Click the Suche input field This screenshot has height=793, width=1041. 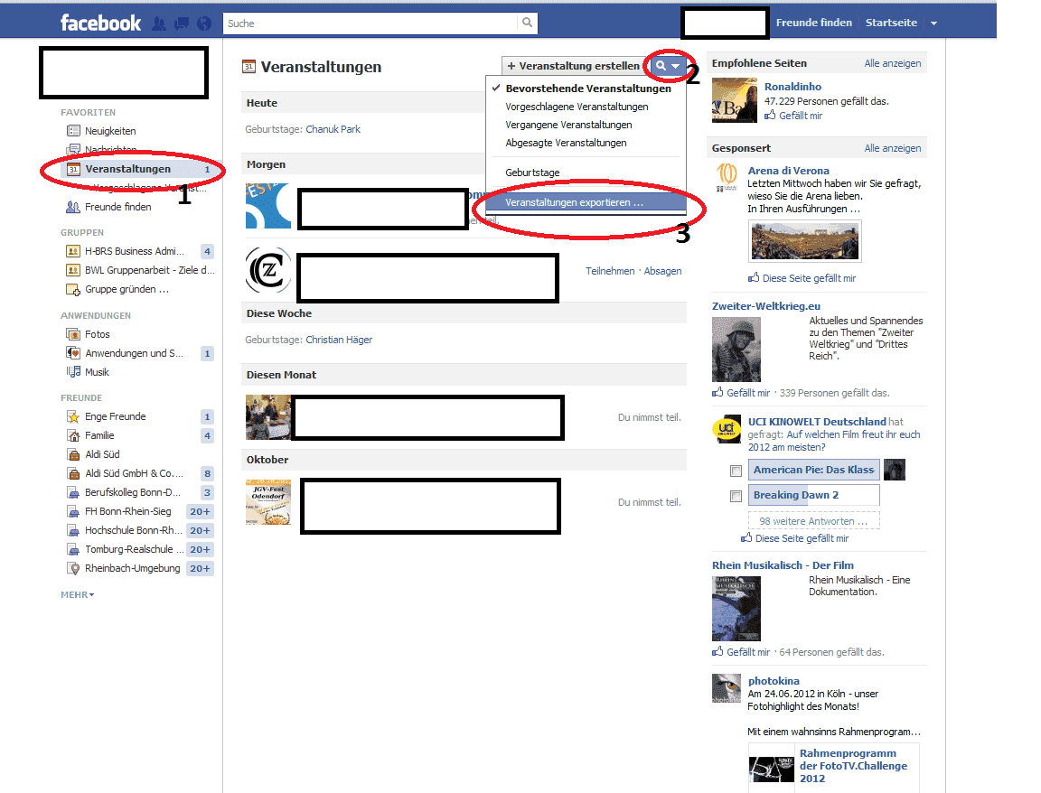pos(370,23)
